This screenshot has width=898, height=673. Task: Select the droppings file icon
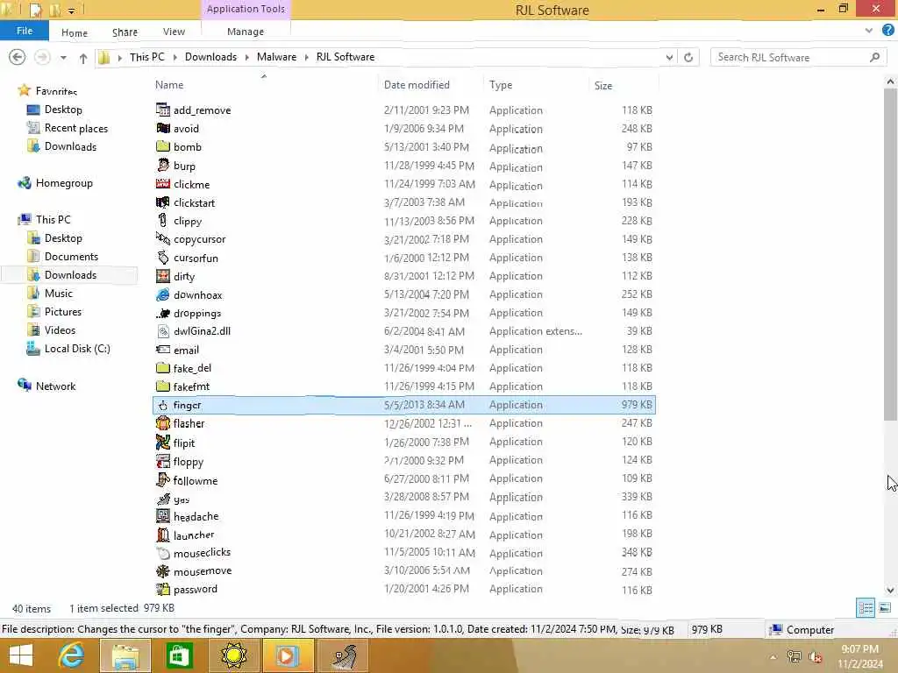click(x=163, y=313)
